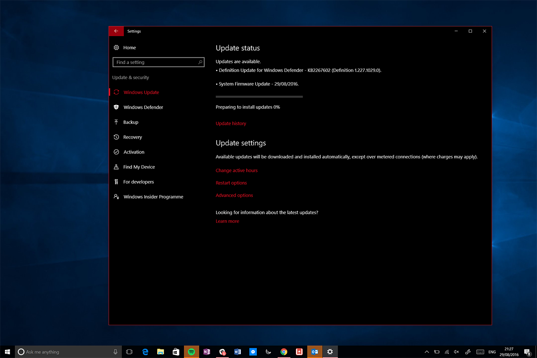The height and width of the screenshot is (358, 537).
Task: Open the red star bookmark app icon
Action: [299, 352]
